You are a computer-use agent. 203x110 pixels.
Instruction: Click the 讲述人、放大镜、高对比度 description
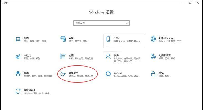coord(81,76)
